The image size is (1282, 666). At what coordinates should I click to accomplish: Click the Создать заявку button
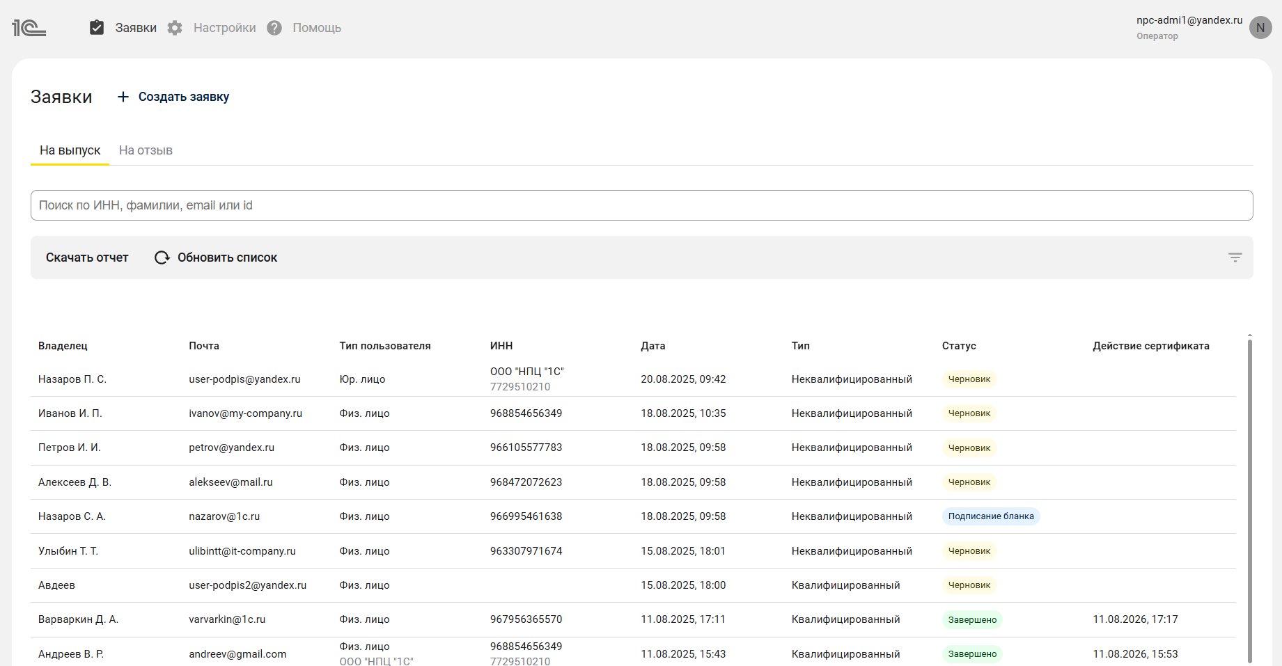pos(173,97)
